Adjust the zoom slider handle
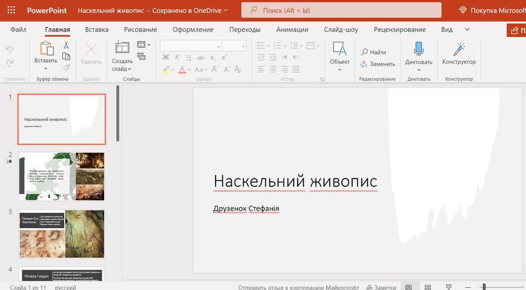 [x=484, y=287]
